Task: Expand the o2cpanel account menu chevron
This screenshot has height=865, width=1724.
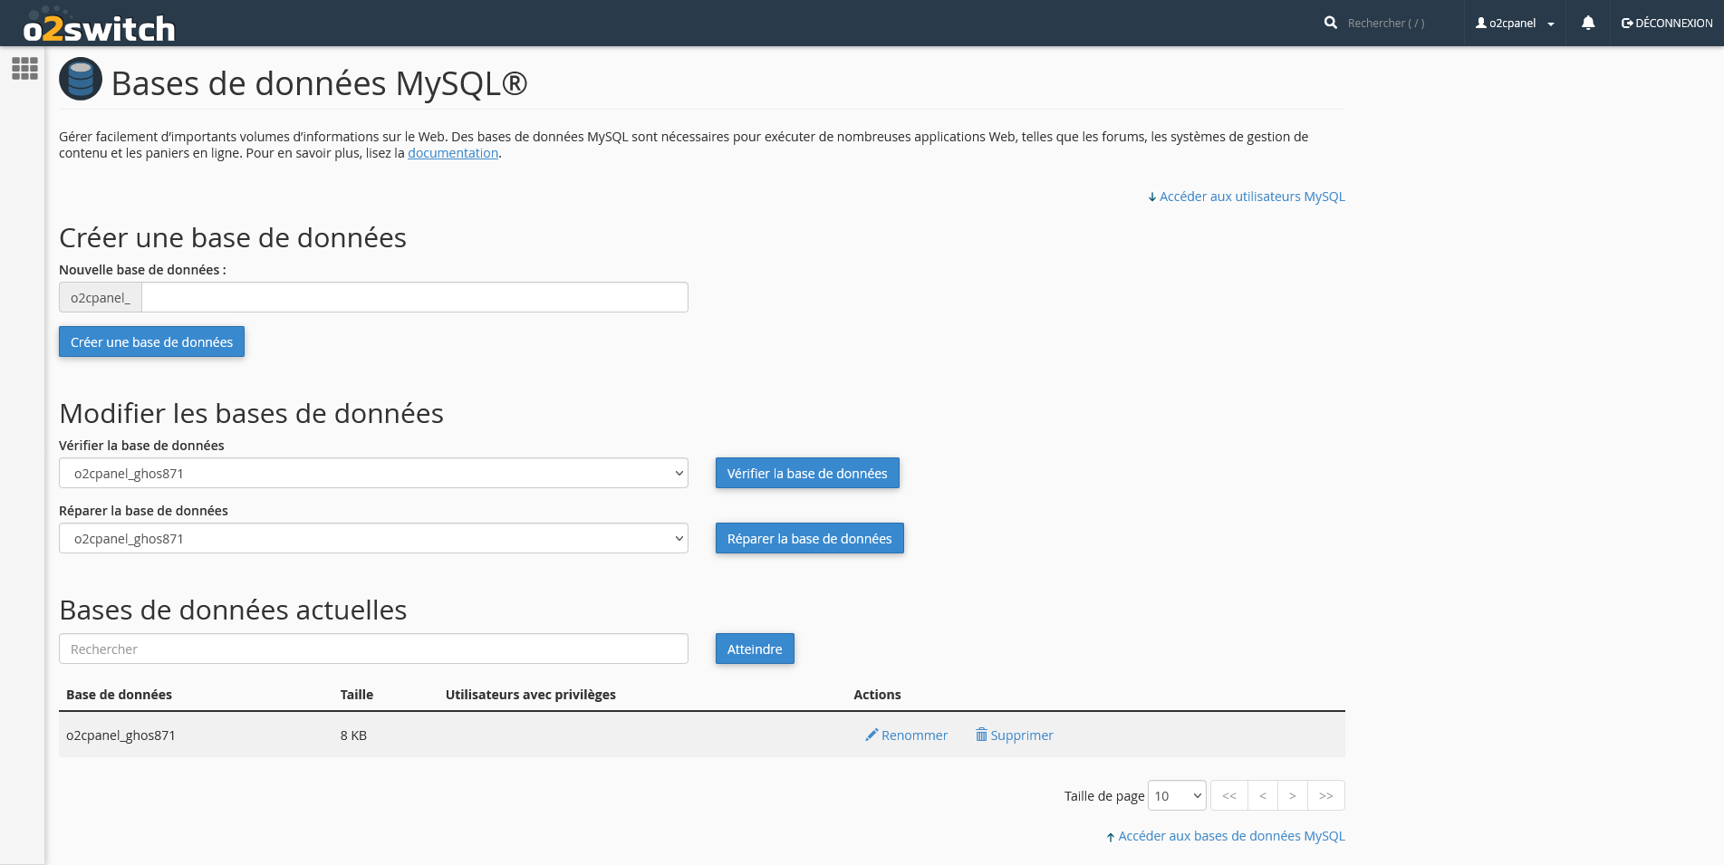Action: 1550,23
